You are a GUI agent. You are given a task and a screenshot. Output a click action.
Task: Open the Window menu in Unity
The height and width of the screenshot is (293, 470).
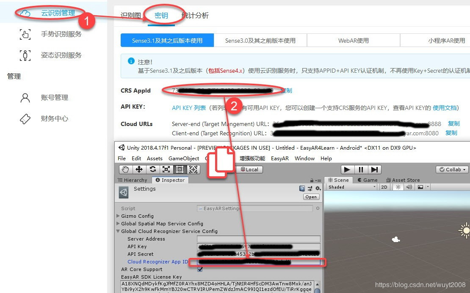(304, 158)
